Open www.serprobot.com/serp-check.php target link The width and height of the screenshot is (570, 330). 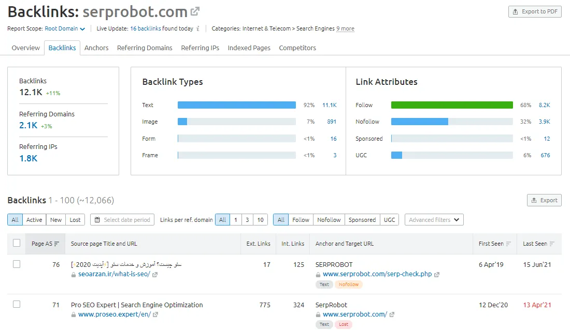pyautogui.click(x=377, y=274)
